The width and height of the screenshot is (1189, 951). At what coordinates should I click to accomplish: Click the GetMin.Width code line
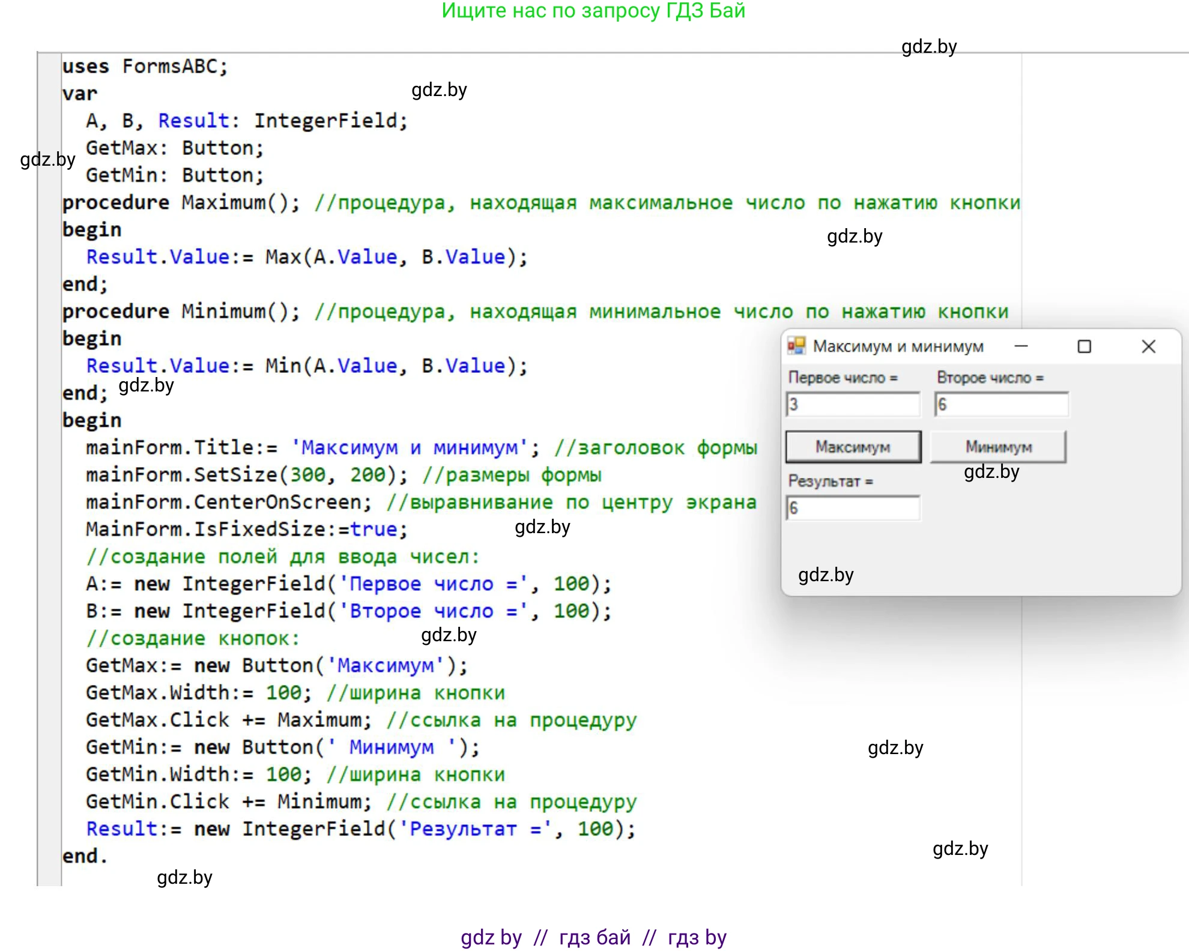(x=198, y=774)
